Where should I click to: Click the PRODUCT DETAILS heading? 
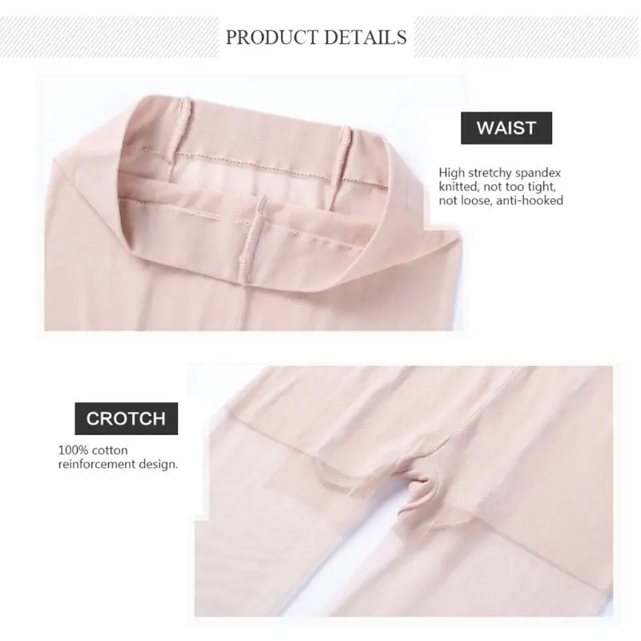[x=316, y=37]
